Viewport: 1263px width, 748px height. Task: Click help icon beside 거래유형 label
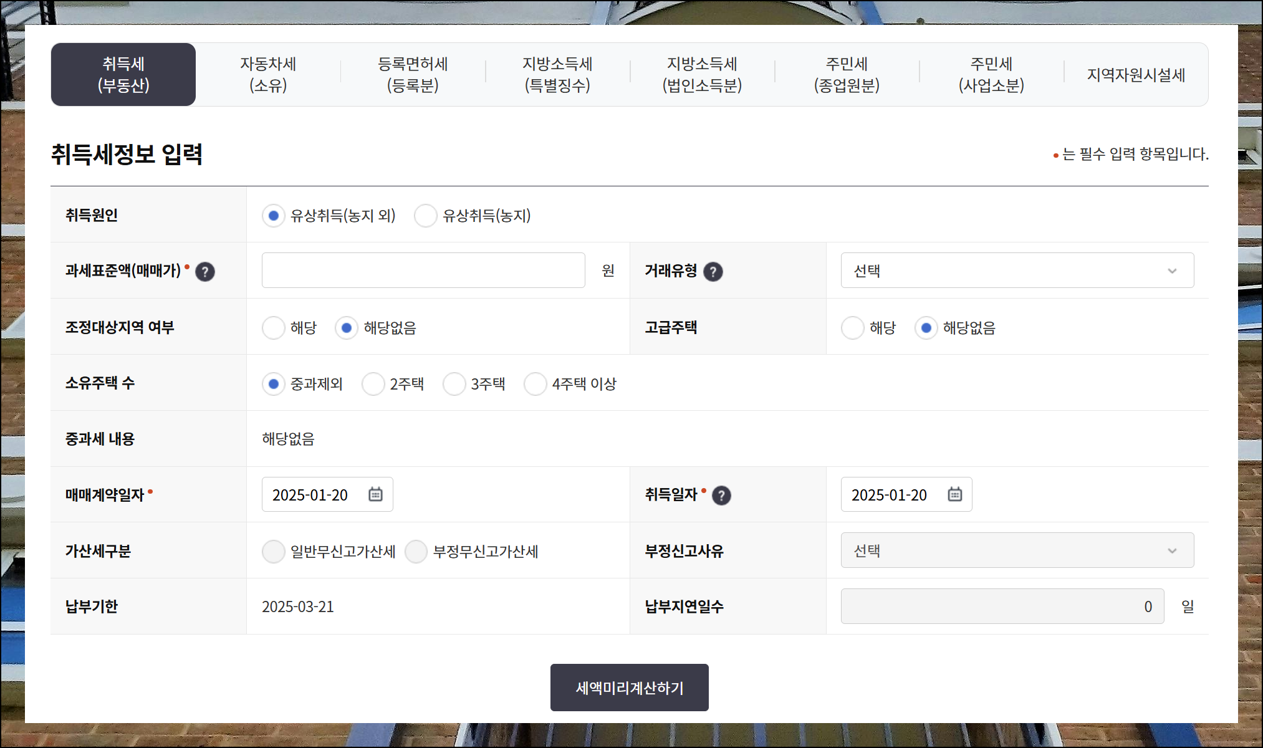click(x=713, y=272)
